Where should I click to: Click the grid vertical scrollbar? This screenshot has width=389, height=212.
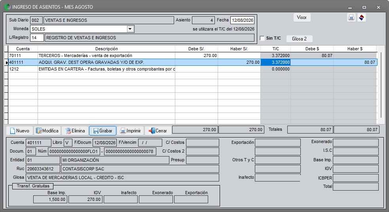[x=381, y=85]
